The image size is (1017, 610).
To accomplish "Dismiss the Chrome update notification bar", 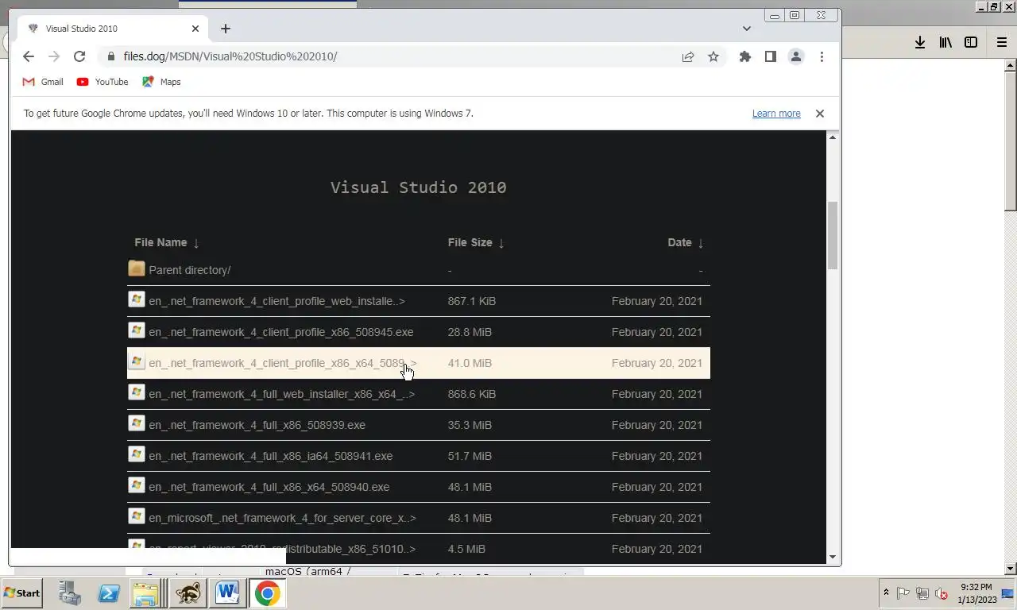I will tap(820, 114).
